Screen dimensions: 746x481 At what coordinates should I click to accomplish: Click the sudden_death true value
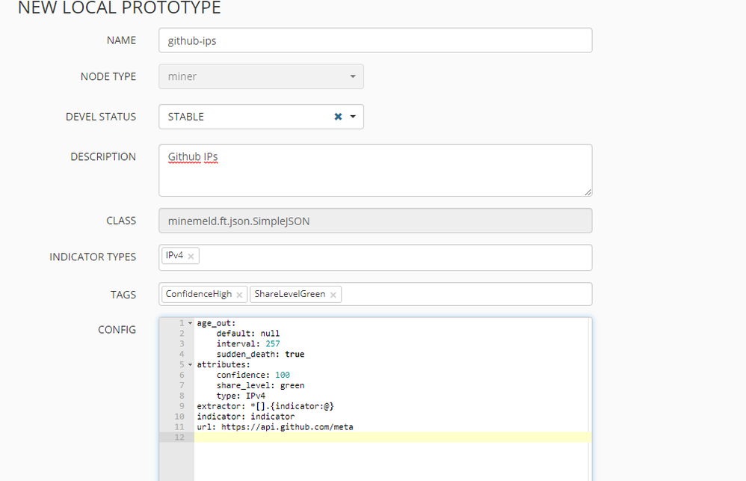coord(294,355)
